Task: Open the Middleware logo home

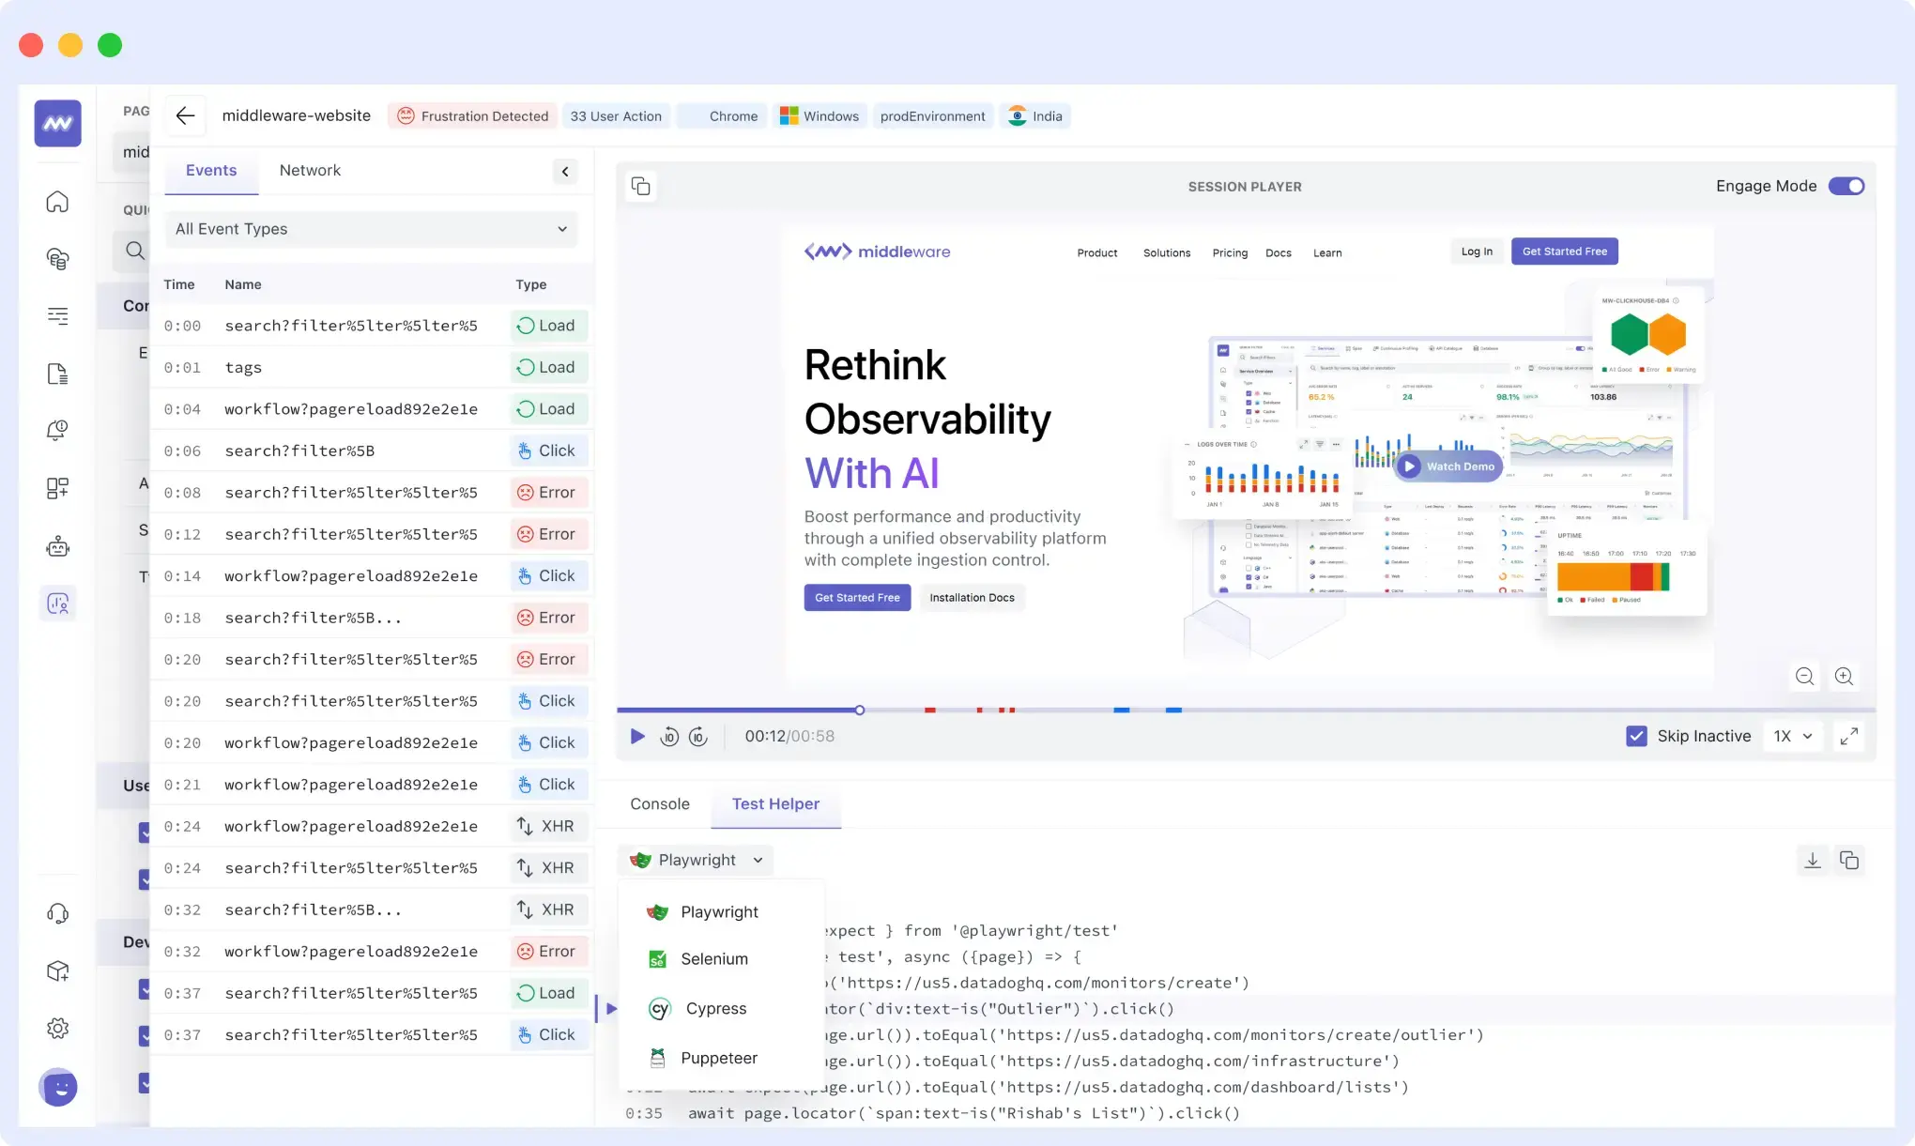Action: pos(58,123)
